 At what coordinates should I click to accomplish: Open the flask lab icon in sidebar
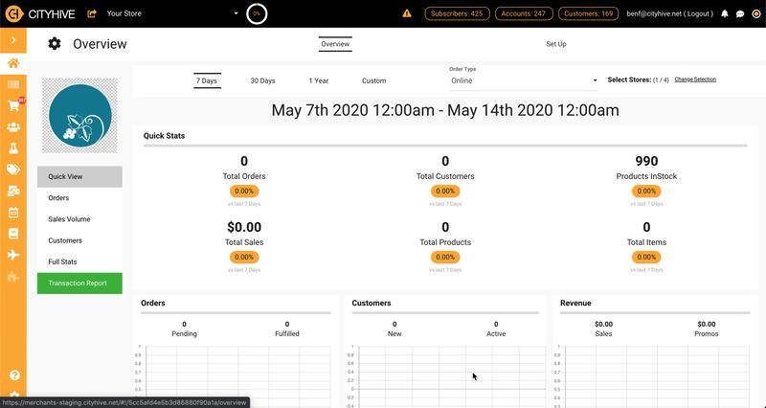(x=13, y=148)
